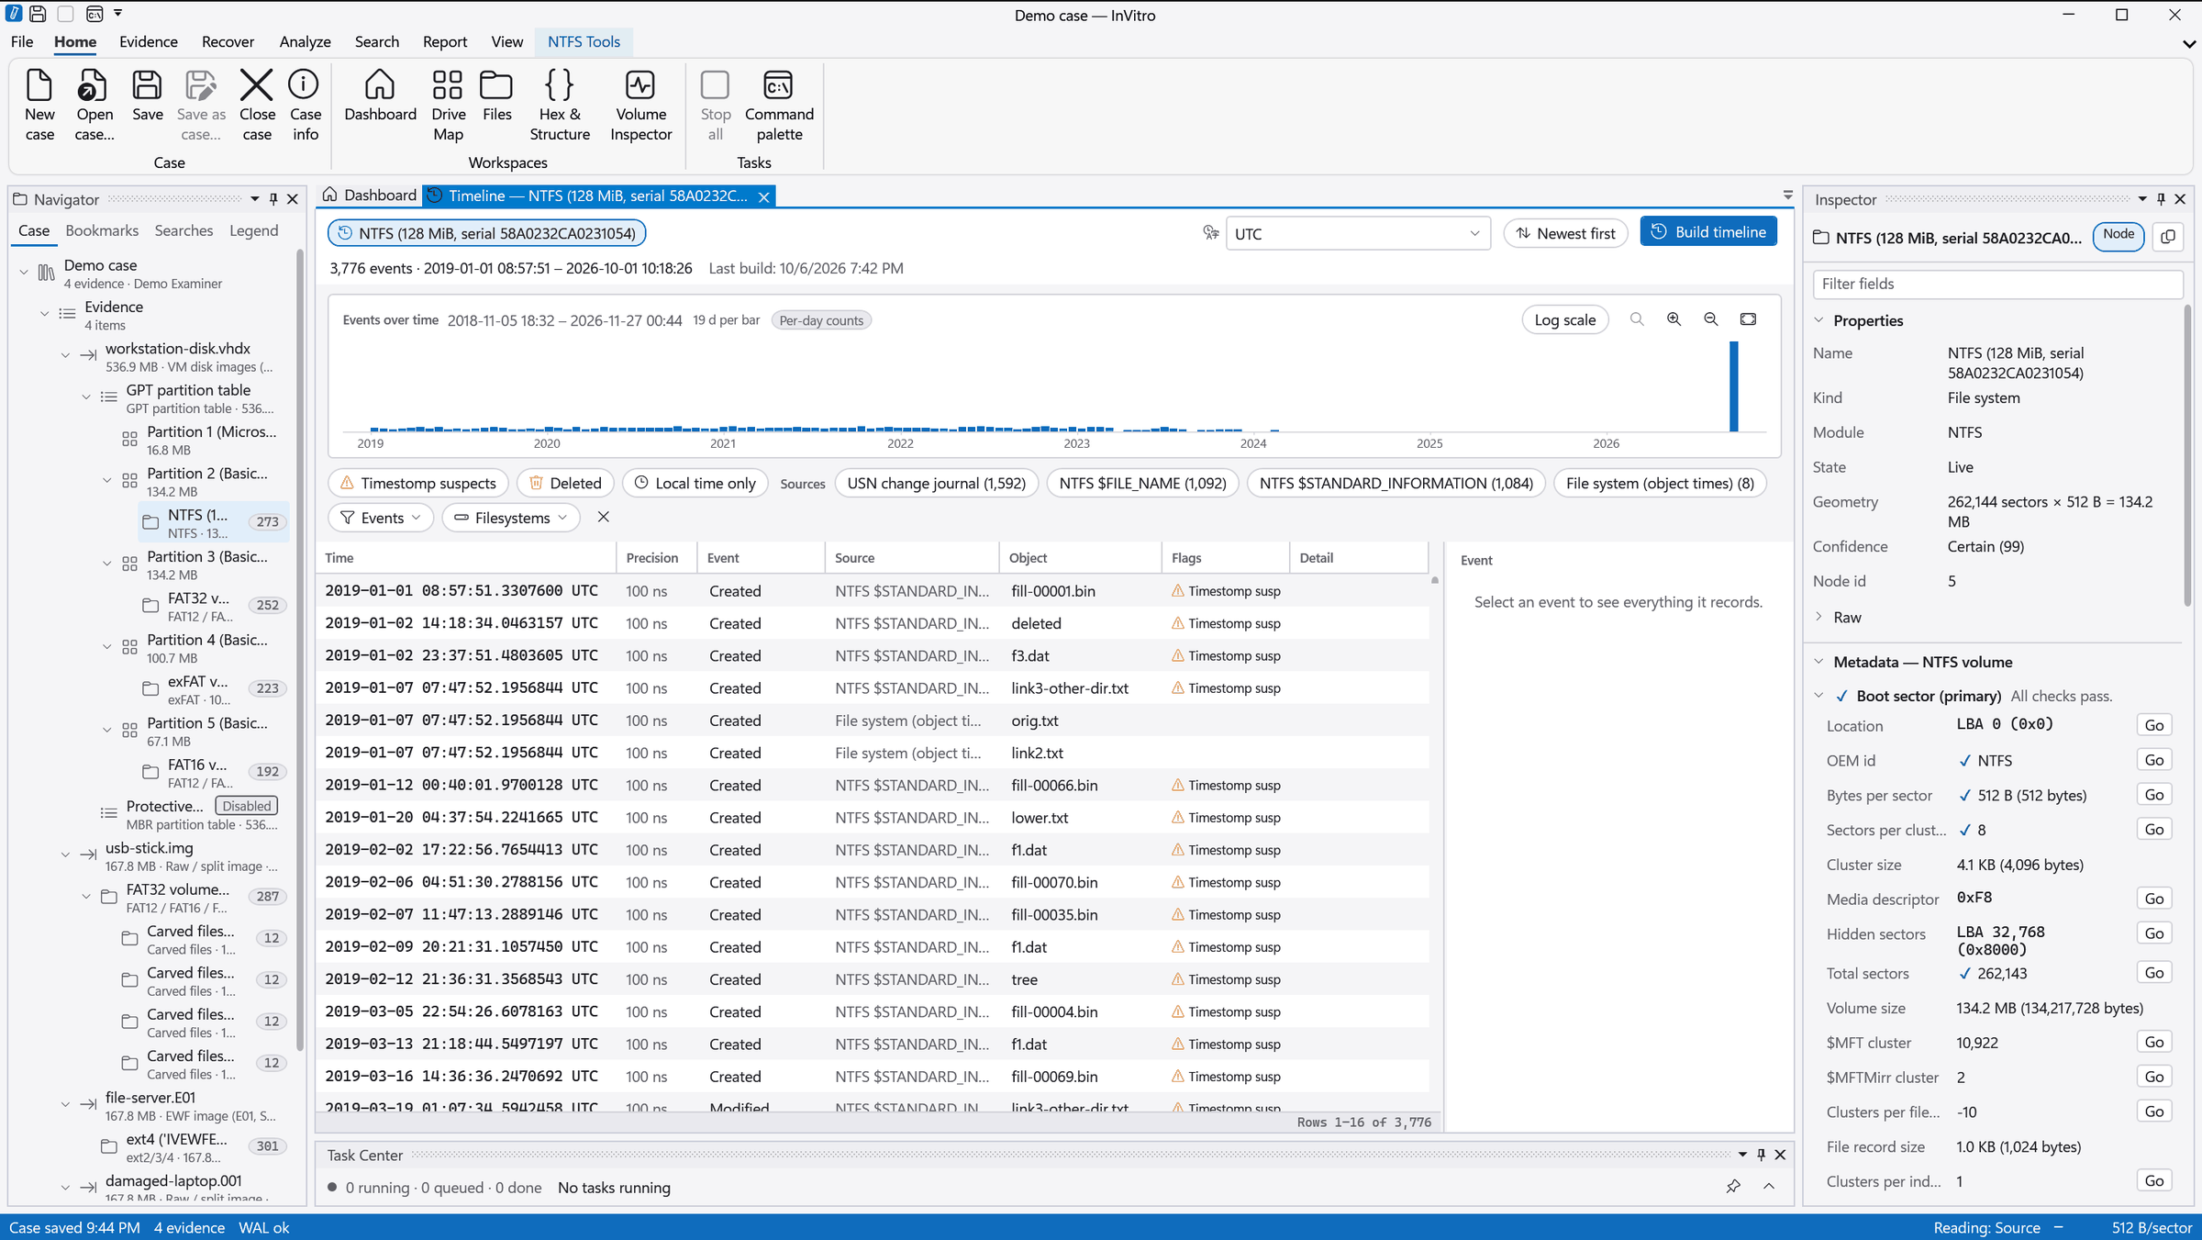This screenshot has height=1240, width=2202.
Task: Click Go next to OEM id
Action: click(2153, 760)
